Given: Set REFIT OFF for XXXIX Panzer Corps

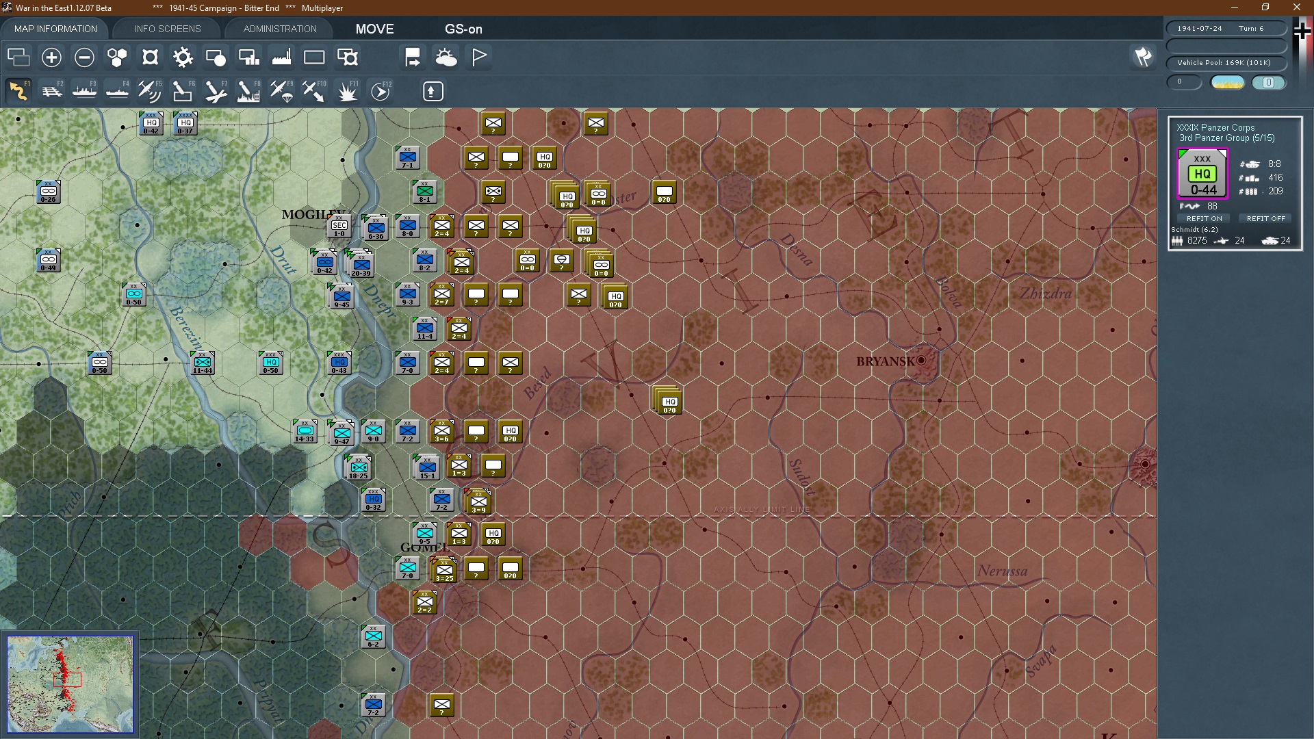Looking at the screenshot, I should 1265,218.
